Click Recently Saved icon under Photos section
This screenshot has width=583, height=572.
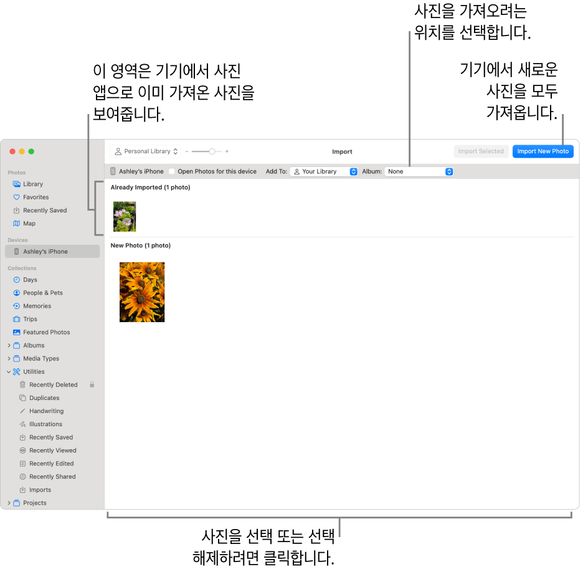click(16, 211)
